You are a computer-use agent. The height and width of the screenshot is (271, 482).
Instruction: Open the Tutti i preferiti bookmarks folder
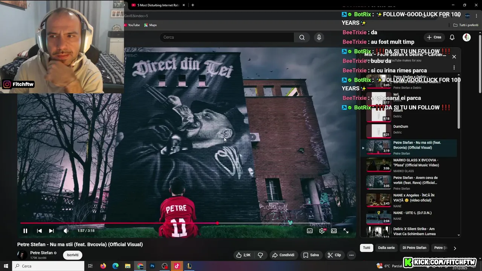[466, 25]
